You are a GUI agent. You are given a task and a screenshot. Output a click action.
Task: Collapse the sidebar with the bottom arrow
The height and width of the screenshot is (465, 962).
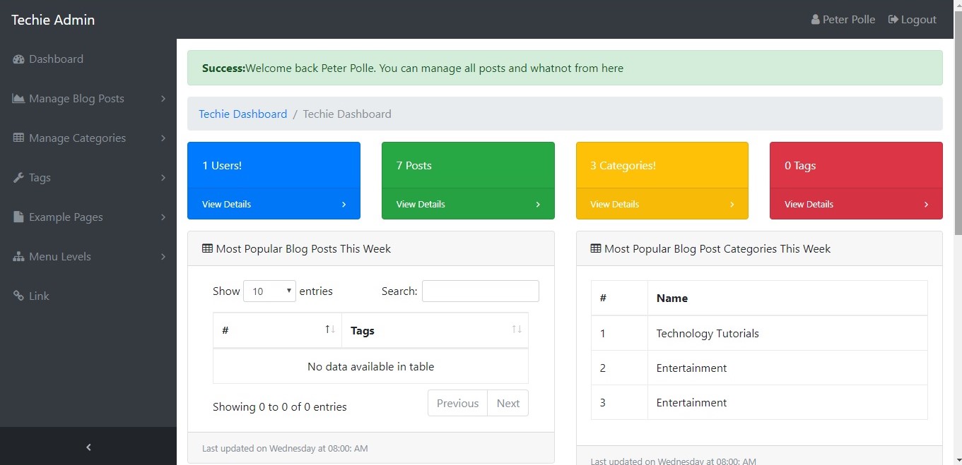(88, 447)
